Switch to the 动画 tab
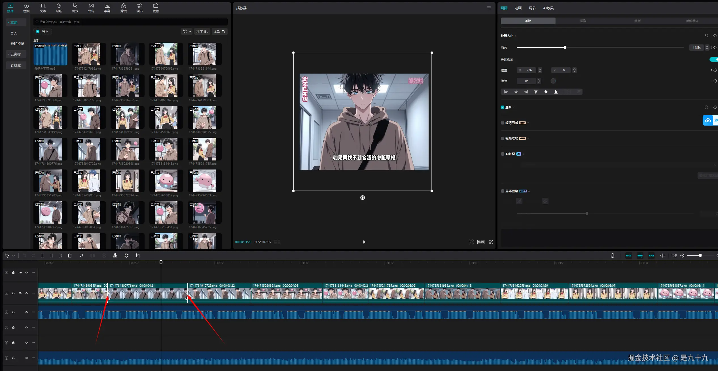Viewport: 718px width, 371px height. tap(518, 8)
